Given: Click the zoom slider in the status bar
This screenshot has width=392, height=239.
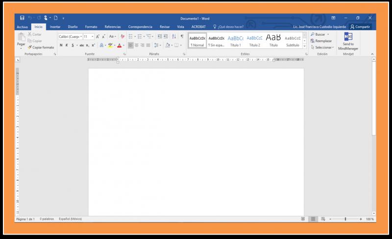Looking at the screenshot, I should [x=345, y=219].
